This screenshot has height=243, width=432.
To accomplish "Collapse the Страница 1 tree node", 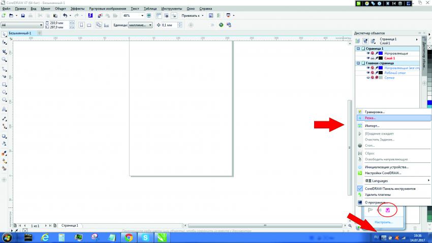I will (358, 49).
